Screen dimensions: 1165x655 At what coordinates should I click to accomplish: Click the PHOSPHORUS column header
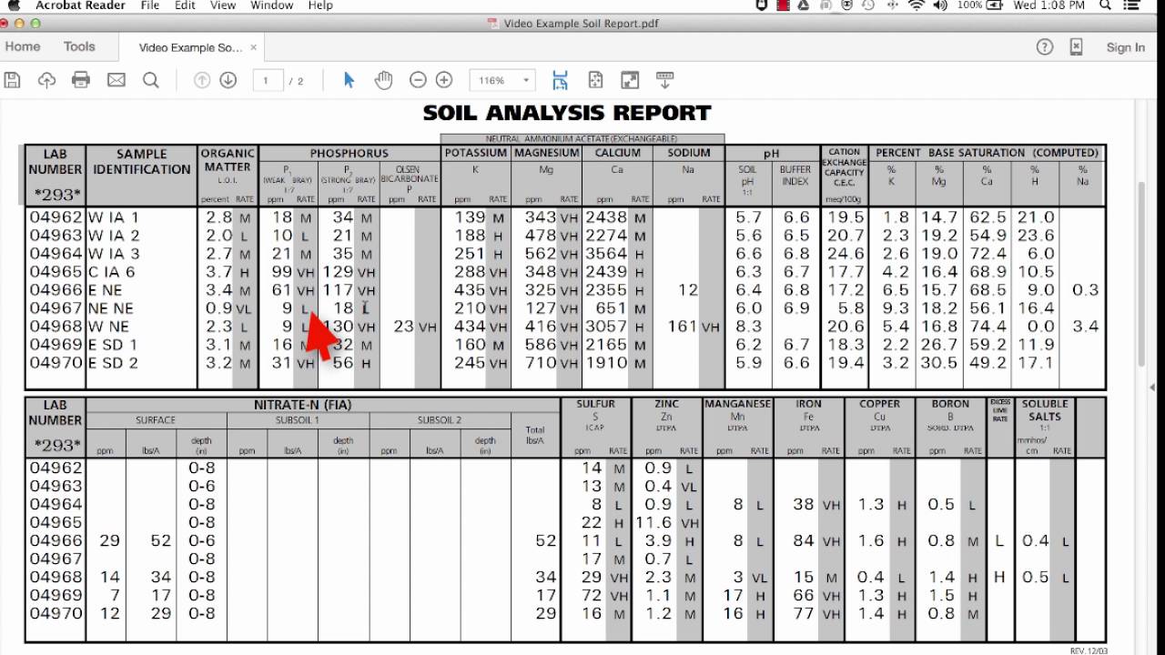coord(349,154)
